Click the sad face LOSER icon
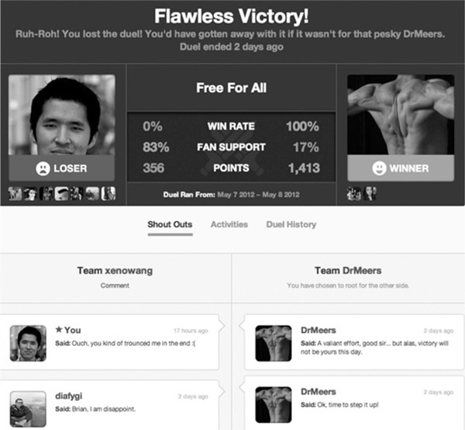465x430 pixels. pos(43,168)
